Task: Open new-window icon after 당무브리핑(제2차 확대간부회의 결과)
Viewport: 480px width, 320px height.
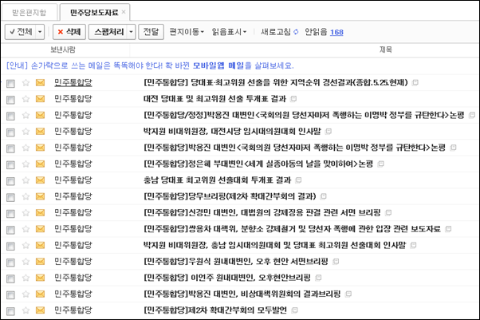Action: (324, 196)
